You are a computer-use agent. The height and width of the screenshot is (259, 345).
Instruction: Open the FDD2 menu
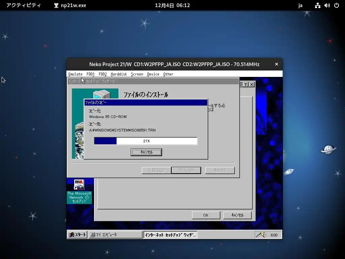[102, 74]
